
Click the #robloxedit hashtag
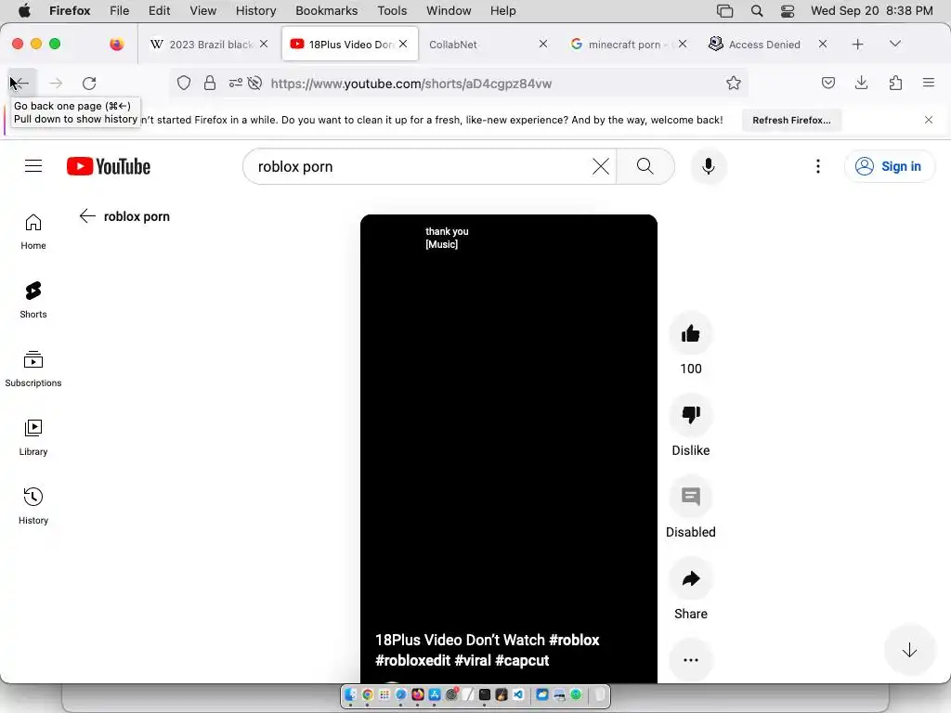pyautogui.click(x=412, y=660)
